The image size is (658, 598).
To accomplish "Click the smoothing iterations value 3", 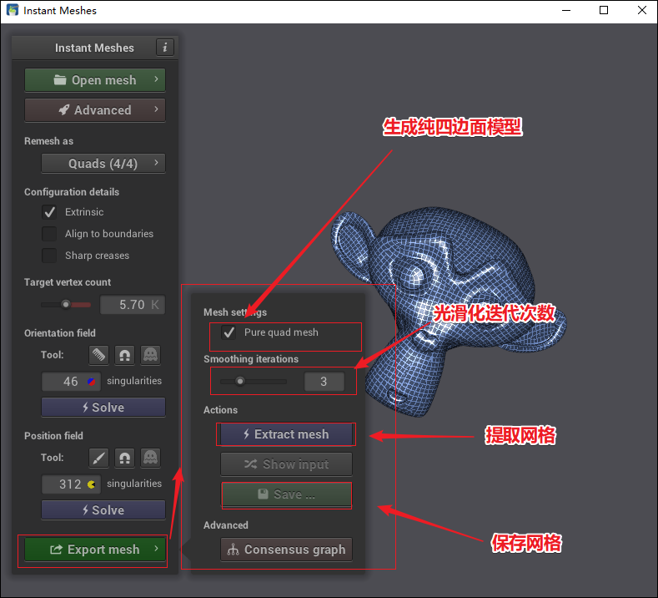I will (x=324, y=382).
